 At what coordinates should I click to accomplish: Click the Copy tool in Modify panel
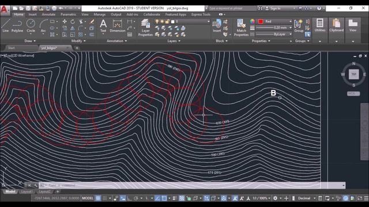(x=64, y=28)
